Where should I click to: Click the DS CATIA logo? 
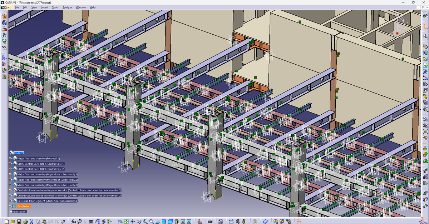tap(423, 220)
